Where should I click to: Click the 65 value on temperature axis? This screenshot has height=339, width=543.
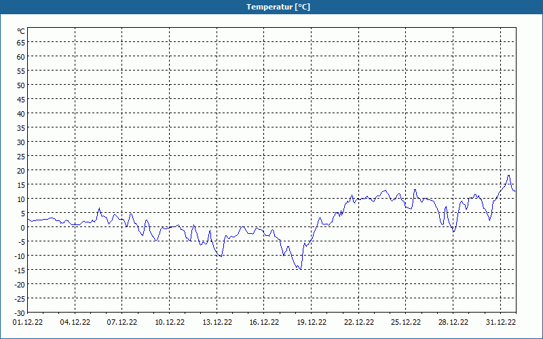[x=21, y=42]
